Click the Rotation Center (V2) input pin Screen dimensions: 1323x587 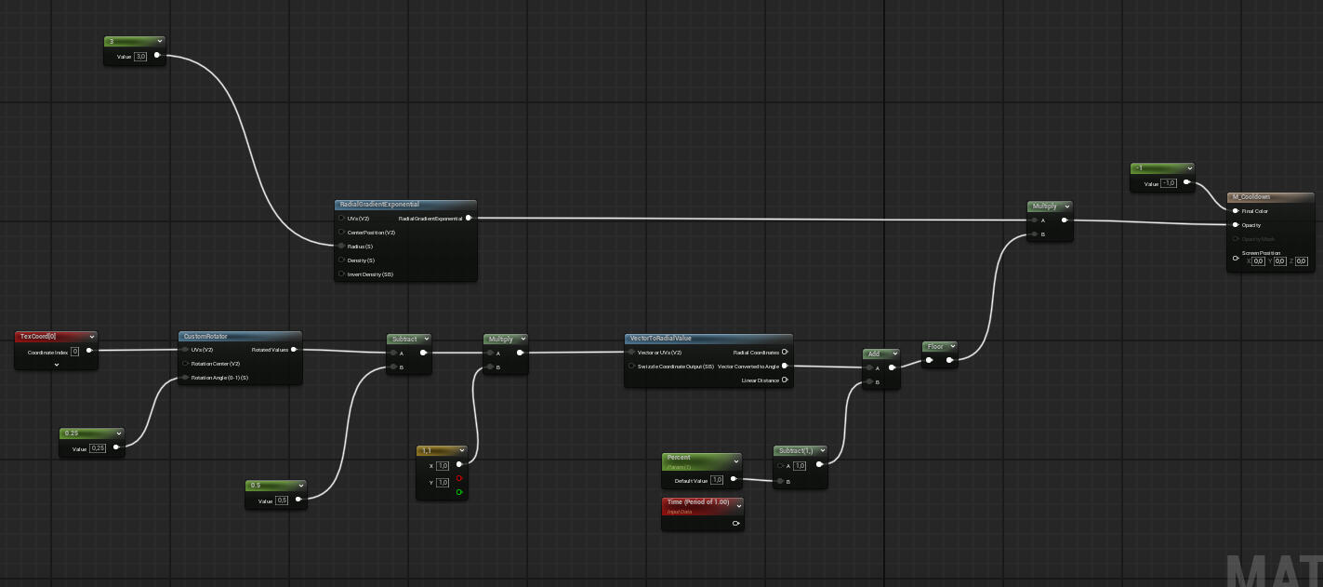185,364
